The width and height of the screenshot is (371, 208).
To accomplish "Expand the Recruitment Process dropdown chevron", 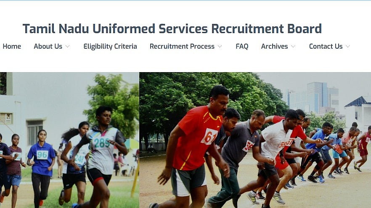I will click(x=220, y=47).
